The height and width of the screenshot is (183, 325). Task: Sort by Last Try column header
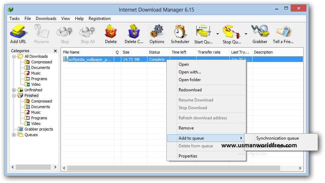[x=241, y=52]
